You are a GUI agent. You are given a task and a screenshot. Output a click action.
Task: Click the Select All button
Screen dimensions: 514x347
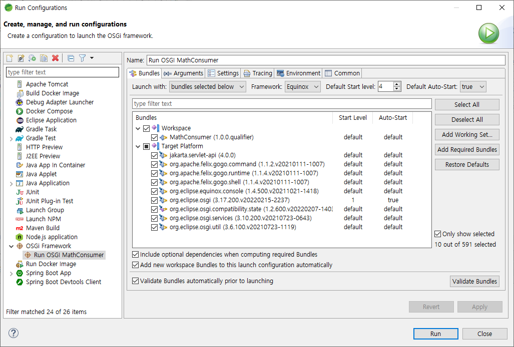click(x=467, y=105)
